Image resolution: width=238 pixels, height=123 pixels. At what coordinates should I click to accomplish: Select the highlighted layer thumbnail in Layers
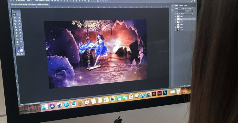pyautogui.click(x=178, y=19)
